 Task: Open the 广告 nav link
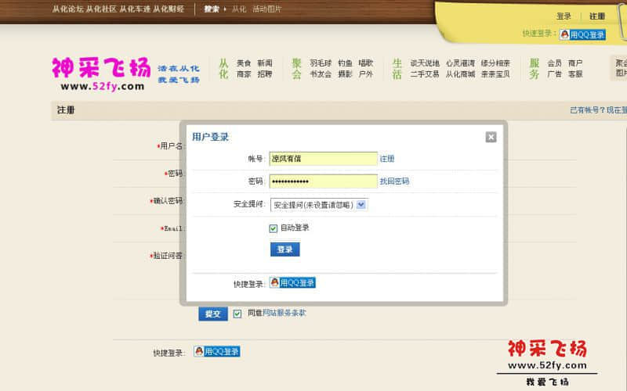click(x=554, y=74)
